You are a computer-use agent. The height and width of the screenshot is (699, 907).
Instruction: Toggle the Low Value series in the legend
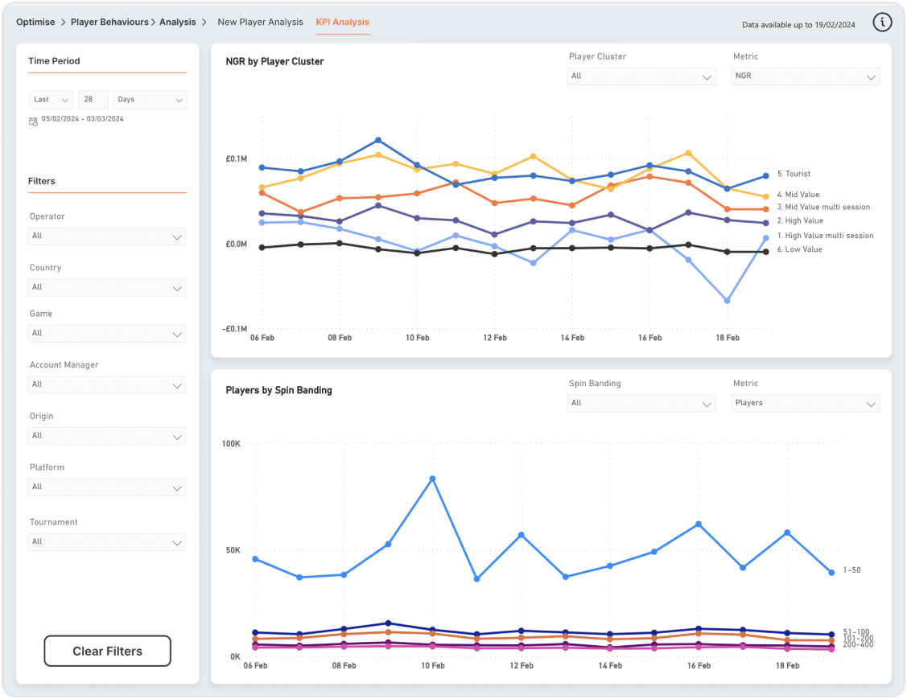pos(800,249)
